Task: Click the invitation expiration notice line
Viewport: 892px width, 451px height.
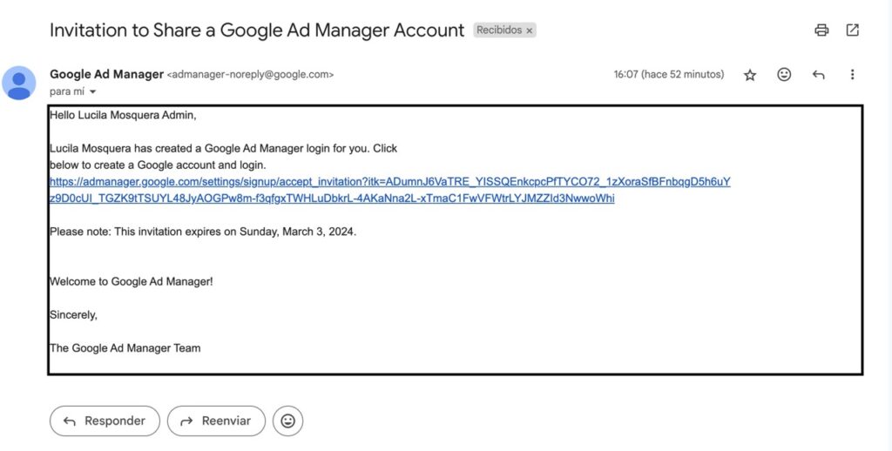Action: point(203,232)
